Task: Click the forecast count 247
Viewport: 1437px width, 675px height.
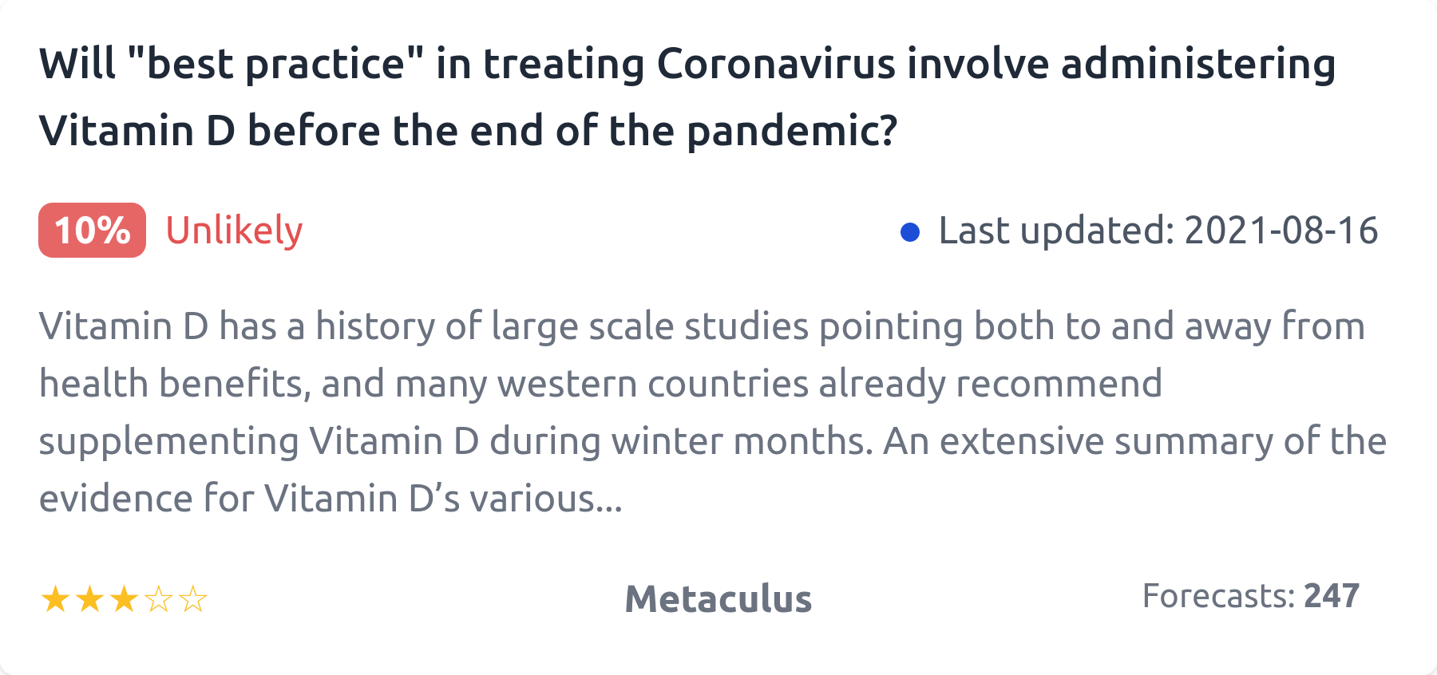Action: (1331, 596)
